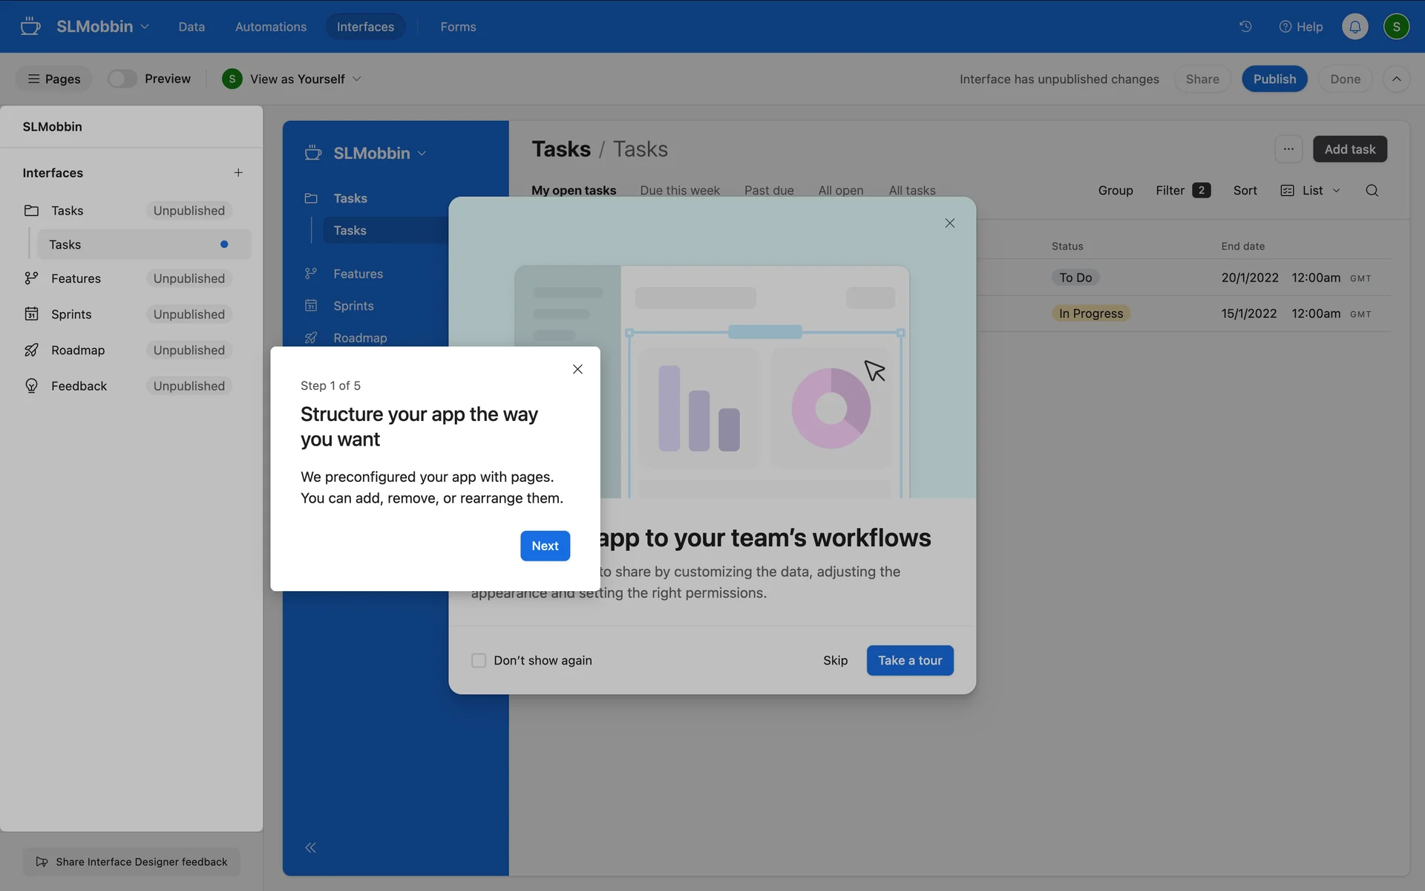Click Next in the tour step popup
This screenshot has width=1425, height=891.
click(545, 546)
